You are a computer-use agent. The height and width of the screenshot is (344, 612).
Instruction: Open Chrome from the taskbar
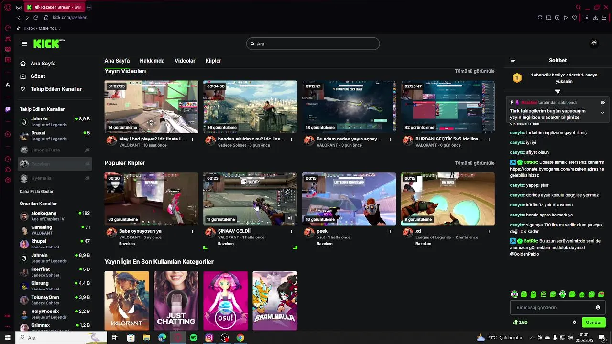click(240, 338)
